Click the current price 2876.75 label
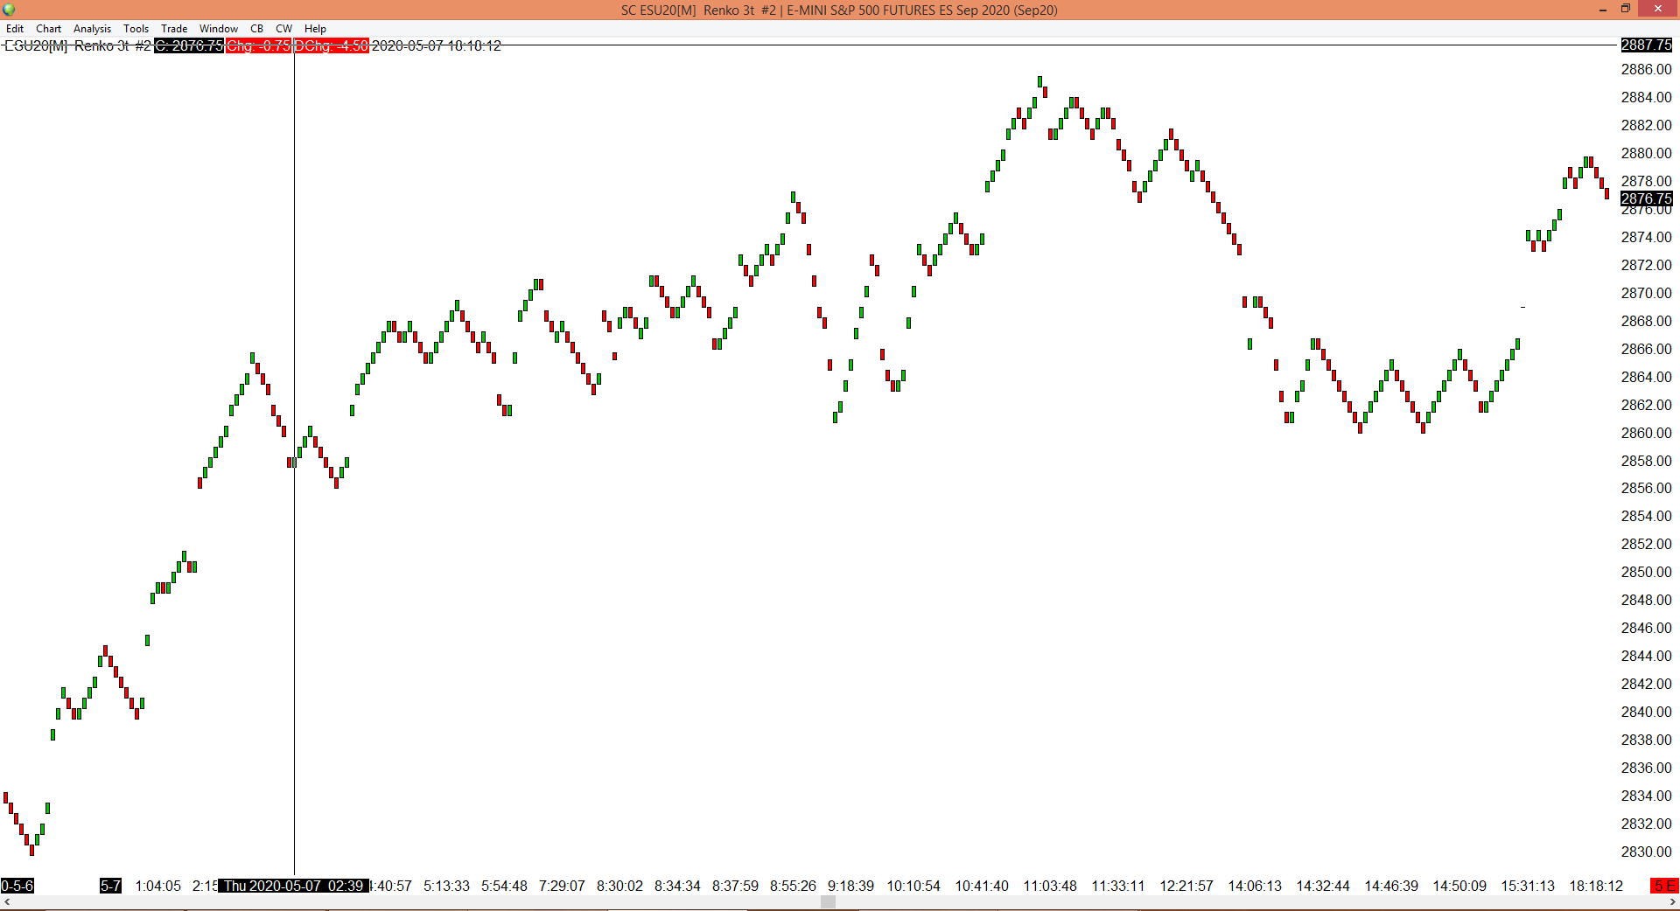This screenshot has height=911, width=1680. point(1646,198)
